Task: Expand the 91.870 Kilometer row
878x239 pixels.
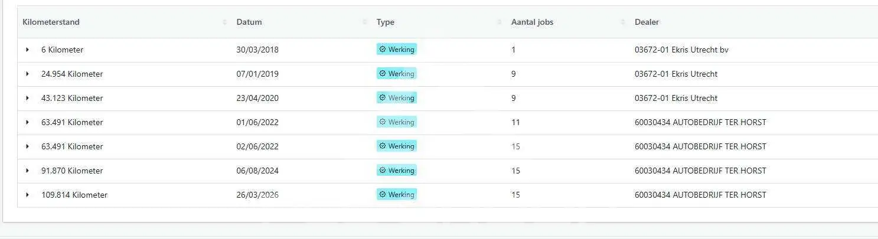Action: pyautogui.click(x=27, y=171)
